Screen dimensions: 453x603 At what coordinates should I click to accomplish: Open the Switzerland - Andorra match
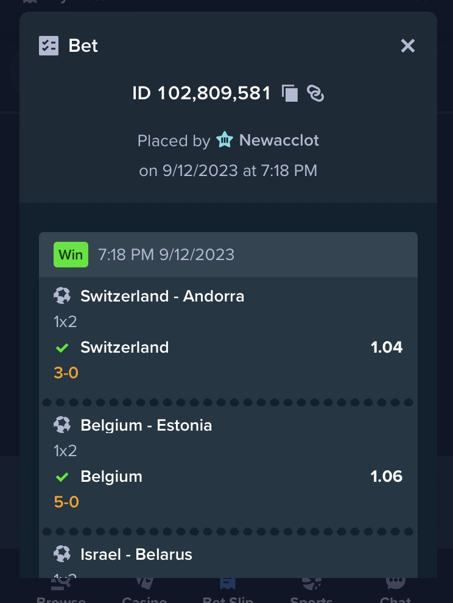click(163, 296)
